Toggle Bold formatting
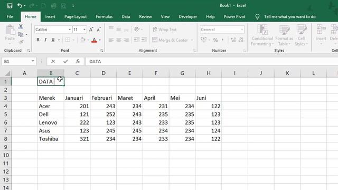The width and height of the screenshot is (338, 190). pos(38,40)
